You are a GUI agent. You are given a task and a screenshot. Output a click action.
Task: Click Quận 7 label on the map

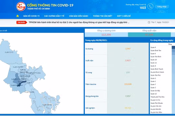tap(29, 83)
